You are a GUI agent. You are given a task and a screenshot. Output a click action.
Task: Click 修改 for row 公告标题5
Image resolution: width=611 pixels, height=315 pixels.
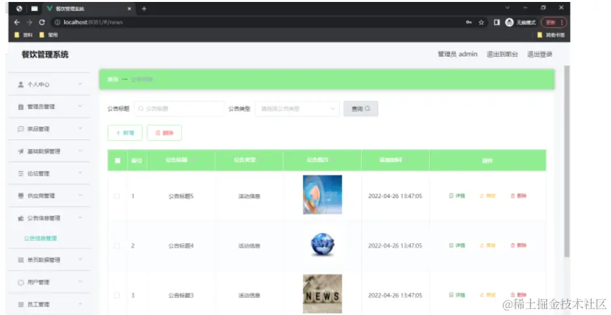[x=487, y=196]
